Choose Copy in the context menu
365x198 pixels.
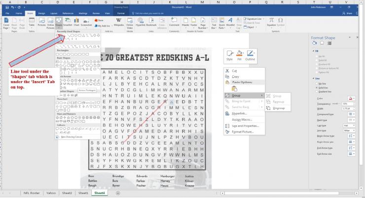click(235, 77)
